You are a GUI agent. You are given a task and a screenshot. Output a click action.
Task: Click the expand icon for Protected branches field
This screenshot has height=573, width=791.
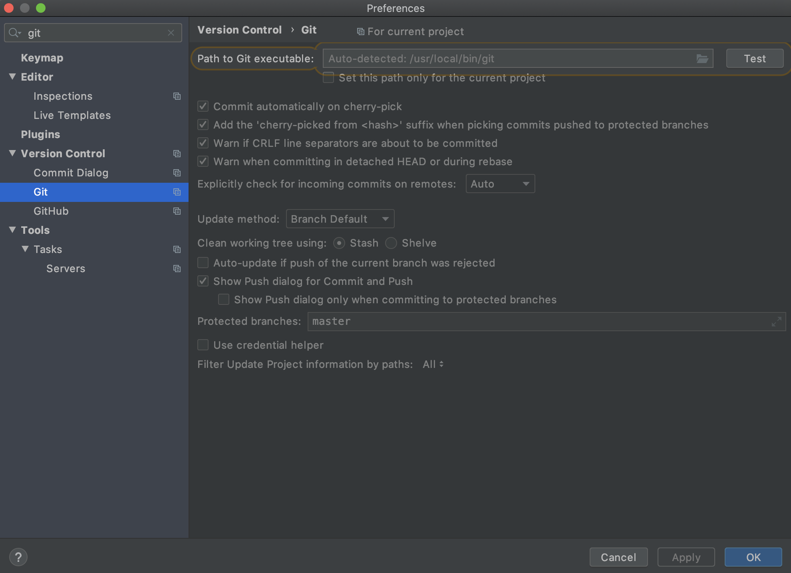[776, 322]
